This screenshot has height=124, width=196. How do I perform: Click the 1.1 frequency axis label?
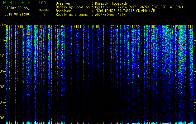2,40
